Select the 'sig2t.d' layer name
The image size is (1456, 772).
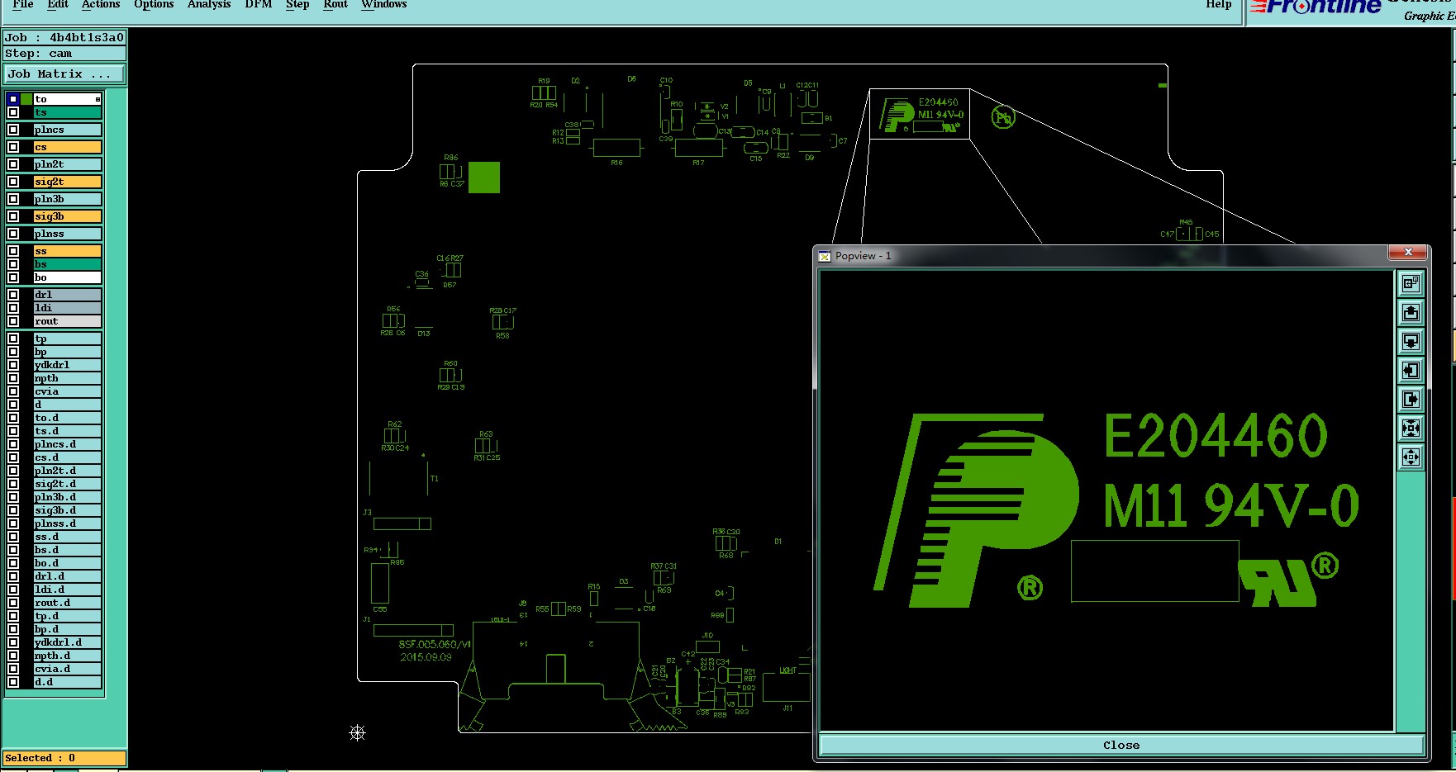point(67,484)
